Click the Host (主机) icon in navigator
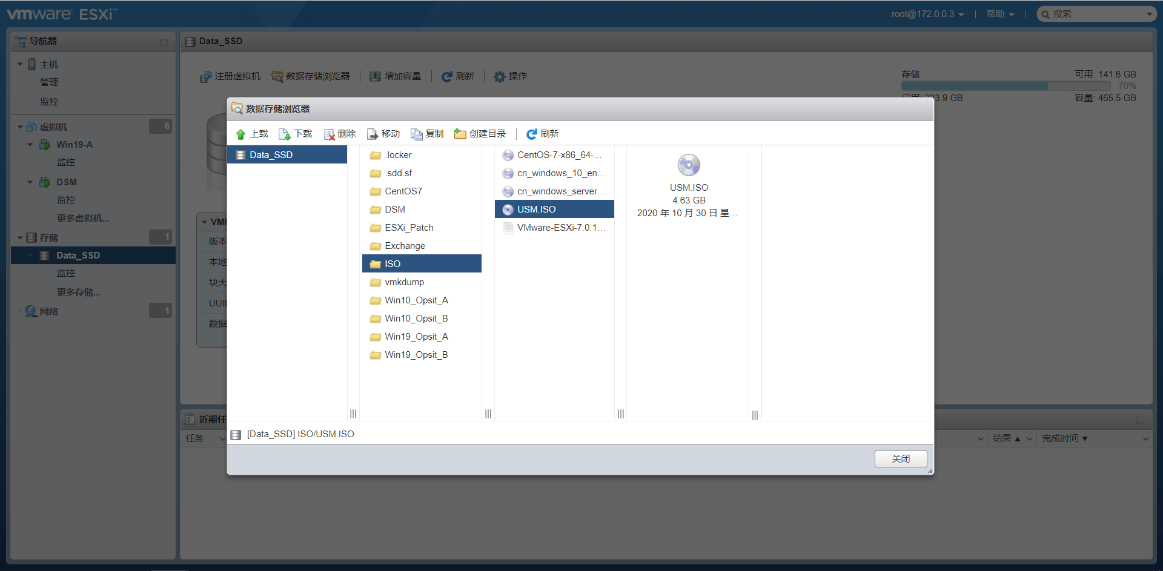 pos(31,64)
